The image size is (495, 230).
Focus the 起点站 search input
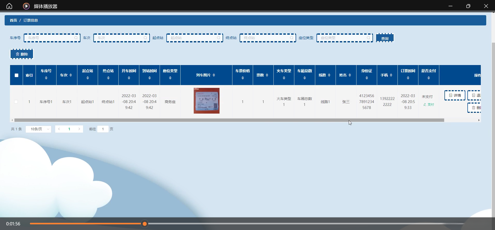tap(195, 38)
